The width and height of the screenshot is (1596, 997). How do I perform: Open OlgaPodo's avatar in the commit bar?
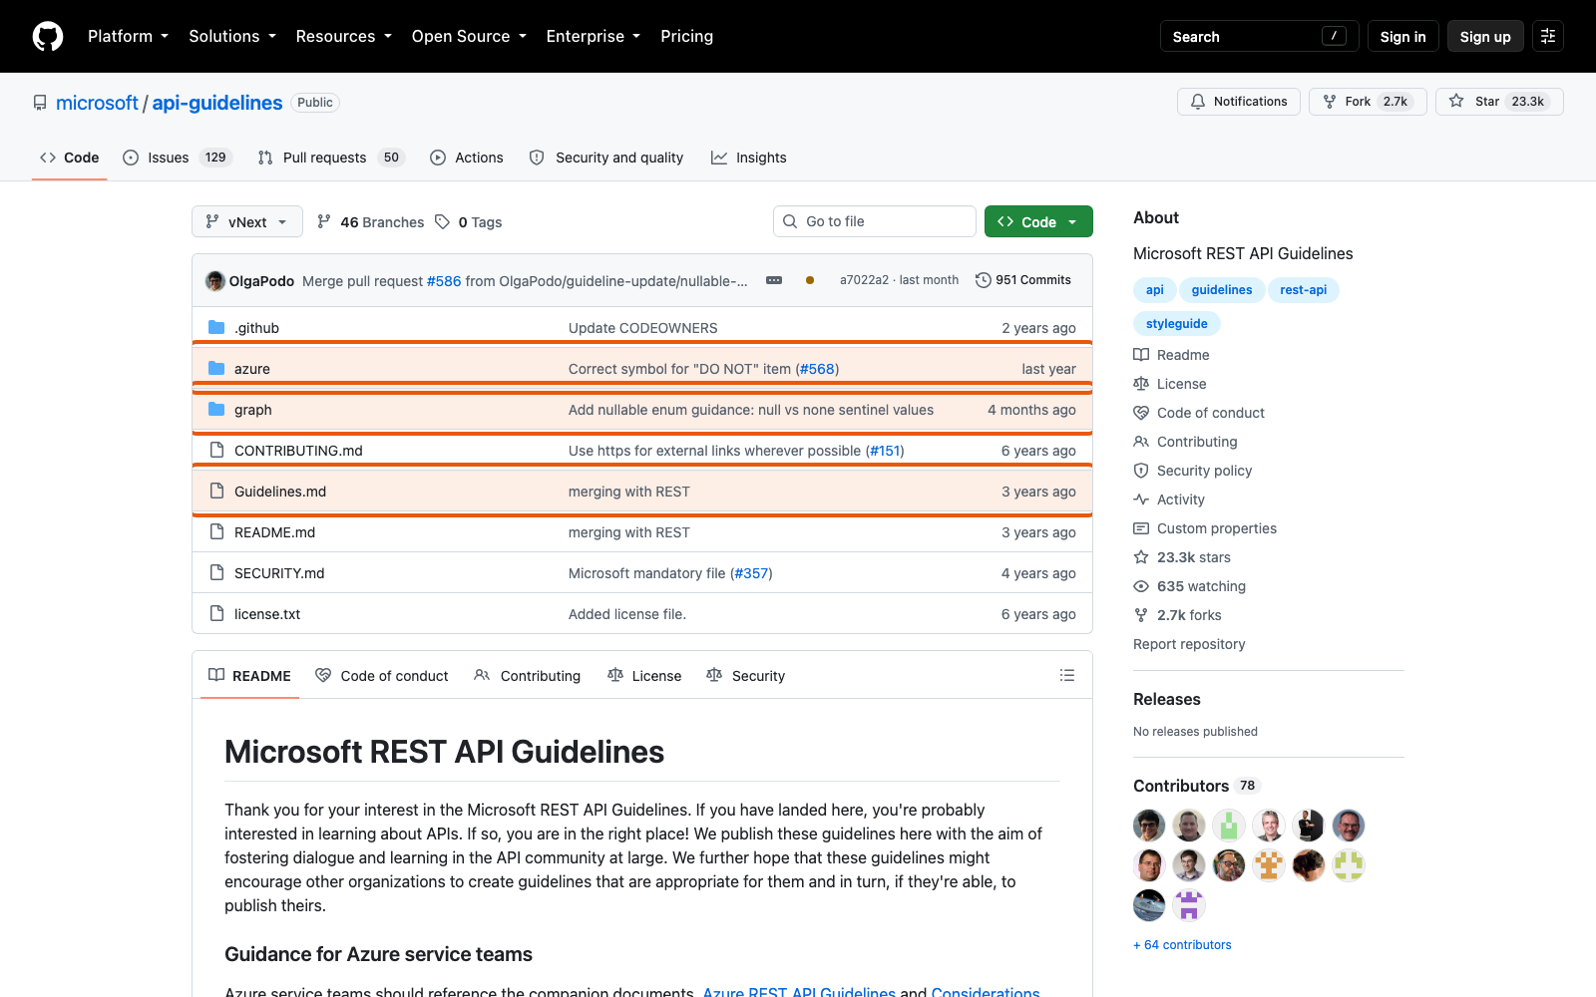point(215,281)
